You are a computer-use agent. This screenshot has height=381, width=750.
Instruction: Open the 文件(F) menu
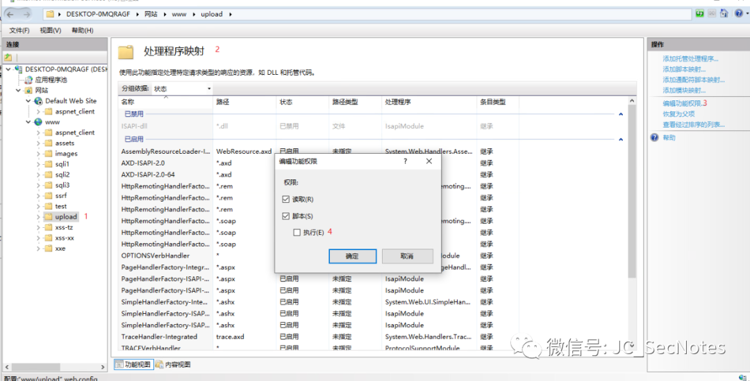[x=19, y=30]
